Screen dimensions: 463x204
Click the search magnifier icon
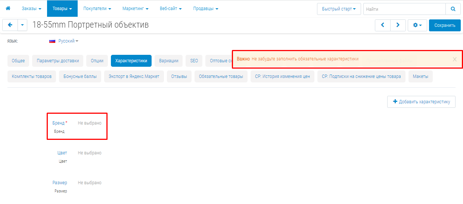(x=453, y=9)
